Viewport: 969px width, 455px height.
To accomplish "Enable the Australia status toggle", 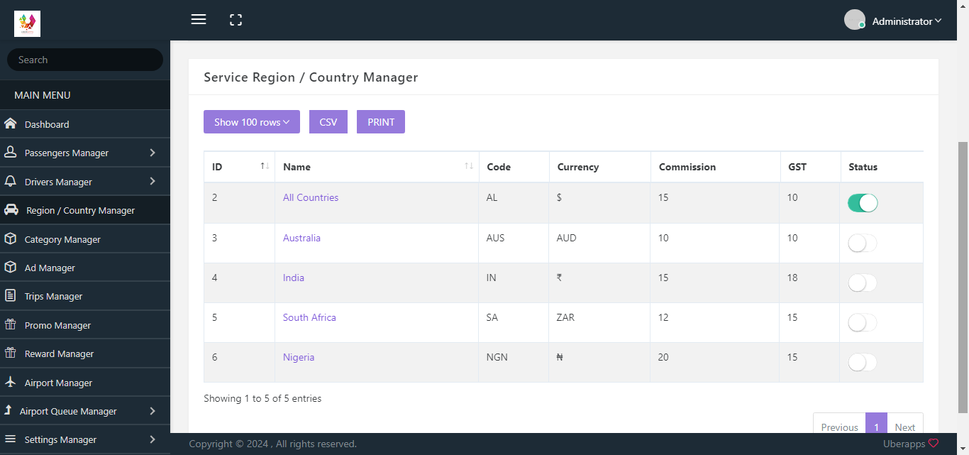I will pyautogui.click(x=863, y=243).
